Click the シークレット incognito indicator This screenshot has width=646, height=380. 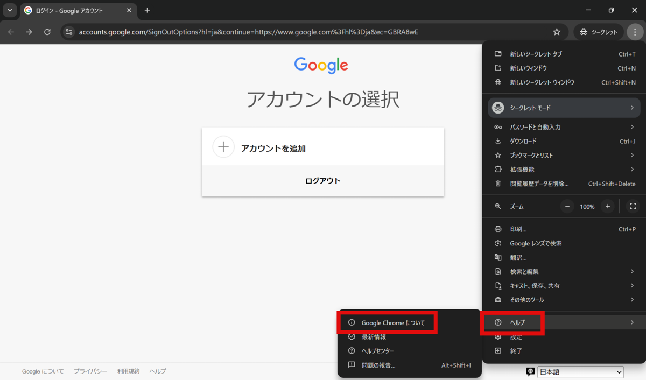[599, 32]
